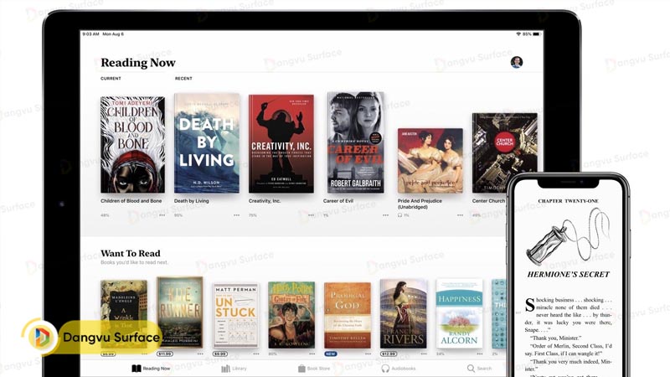Buy The Kite Runner for $11.99
The width and height of the screenshot is (670, 377).
164,354
